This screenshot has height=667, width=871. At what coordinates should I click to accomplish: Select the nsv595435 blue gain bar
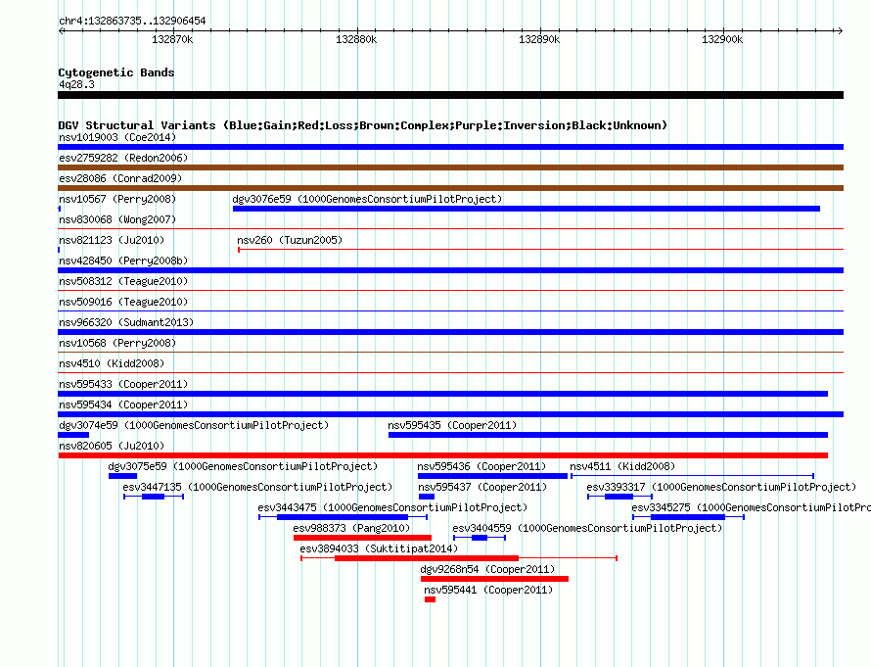coord(609,435)
